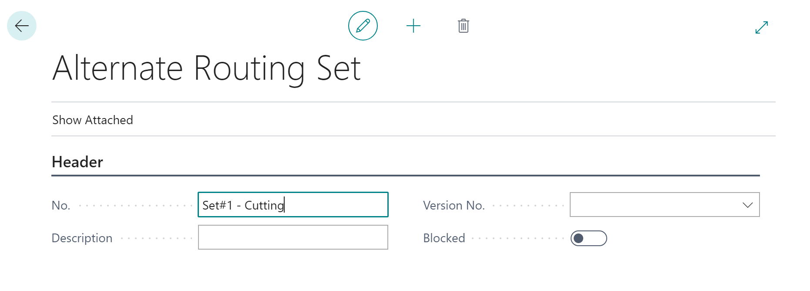Click the No. field label
Viewport: 810px width, 291px height.
[61, 206]
